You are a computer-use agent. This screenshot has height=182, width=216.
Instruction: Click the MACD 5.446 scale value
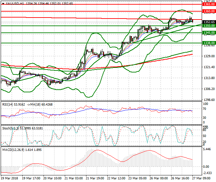click(x=207, y=149)
